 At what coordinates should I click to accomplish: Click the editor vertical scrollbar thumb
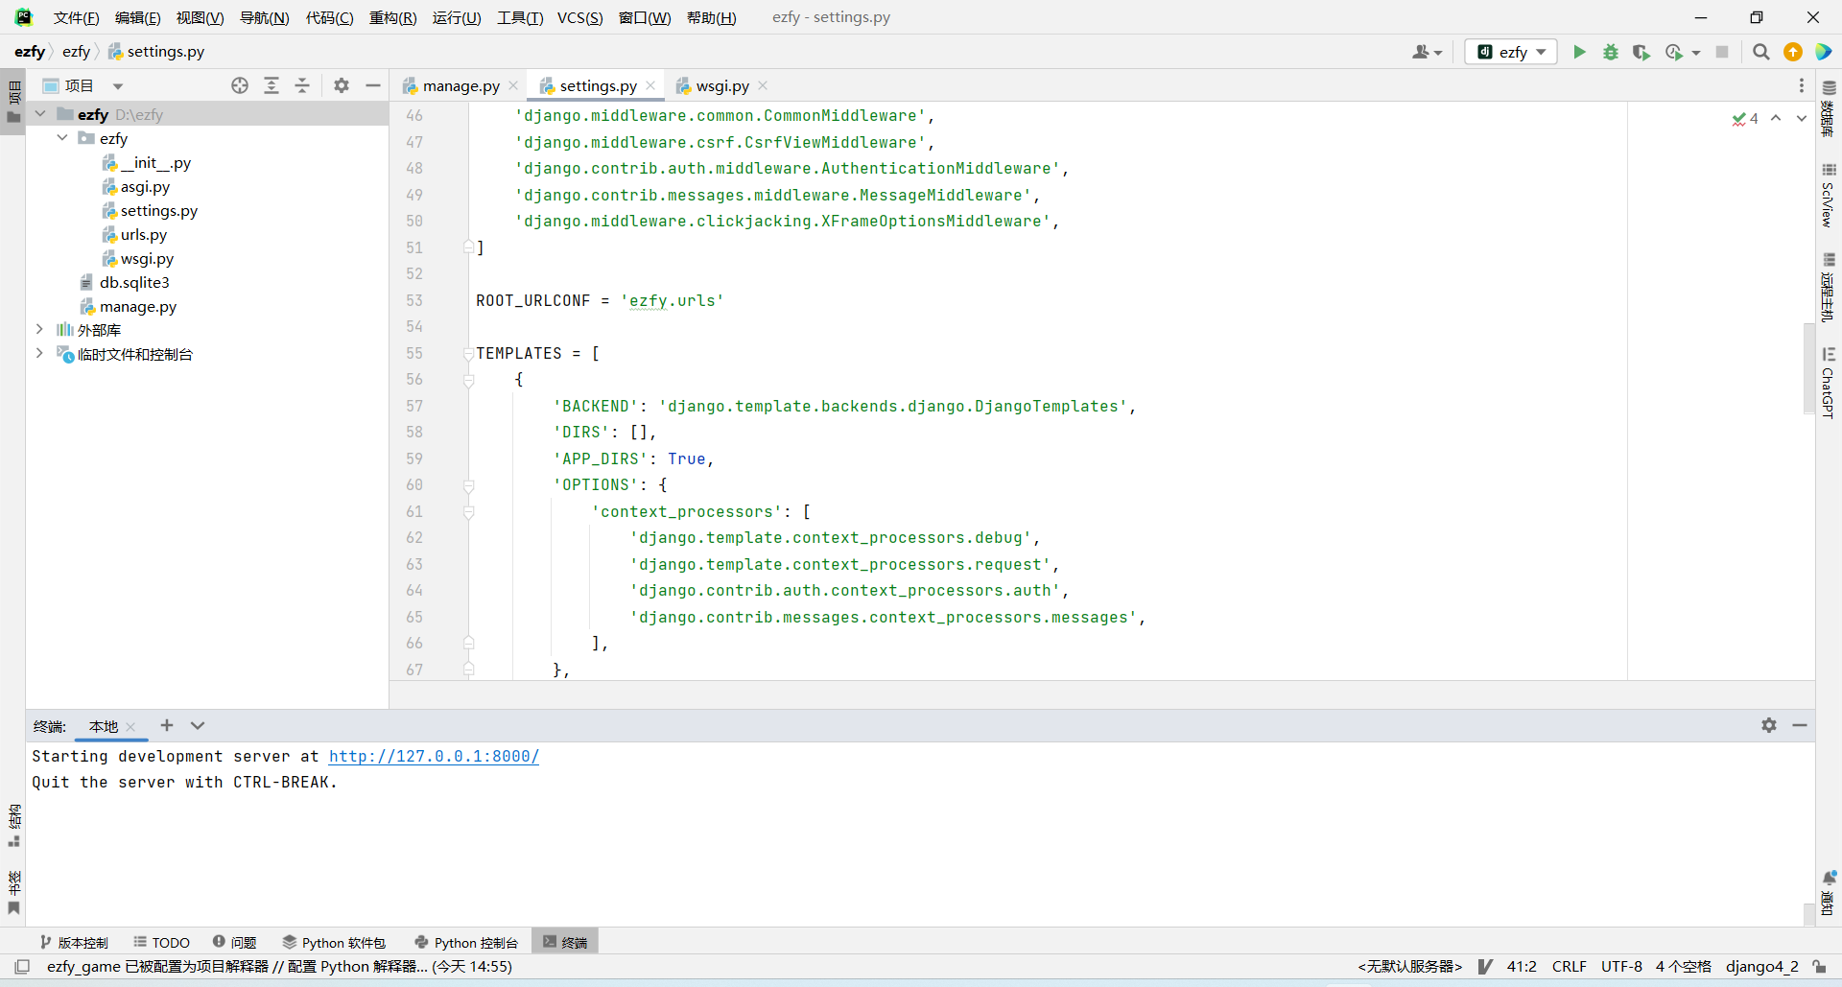click(x=1808, y=369)
